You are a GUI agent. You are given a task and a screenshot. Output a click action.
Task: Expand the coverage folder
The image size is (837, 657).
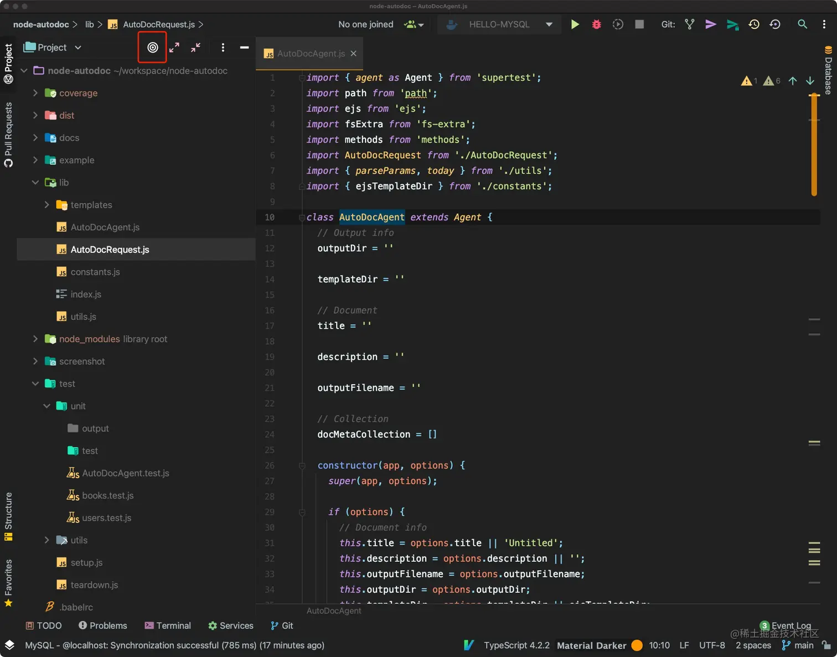[35, 93]
